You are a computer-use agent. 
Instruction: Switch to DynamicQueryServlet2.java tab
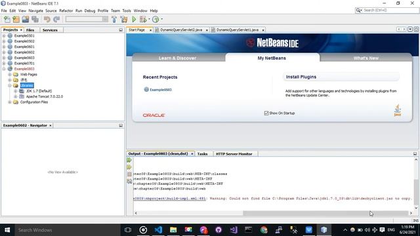click(181, 30)
